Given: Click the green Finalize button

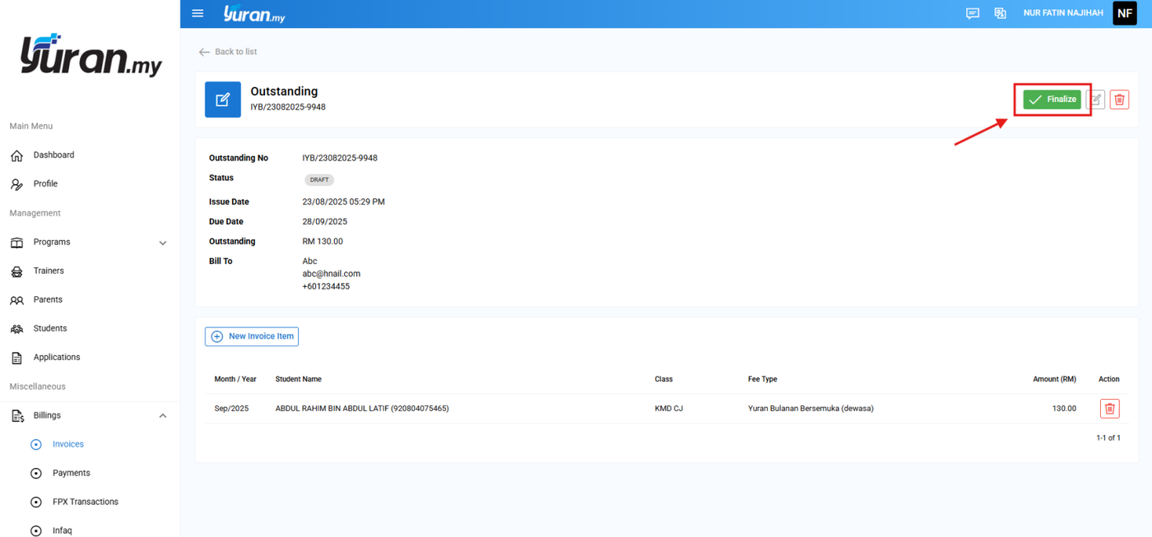Looking at the screenshot, I should (x=1052, y=100).
